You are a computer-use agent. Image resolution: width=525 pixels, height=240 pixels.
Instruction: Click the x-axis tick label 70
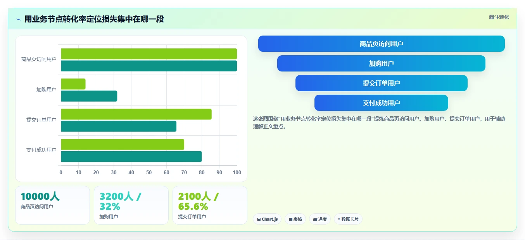click(x=184, y=172)
